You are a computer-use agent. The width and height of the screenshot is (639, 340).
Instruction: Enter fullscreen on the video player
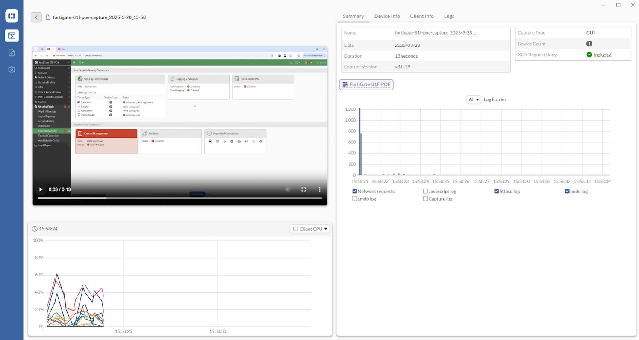click(x=303, y=189)
